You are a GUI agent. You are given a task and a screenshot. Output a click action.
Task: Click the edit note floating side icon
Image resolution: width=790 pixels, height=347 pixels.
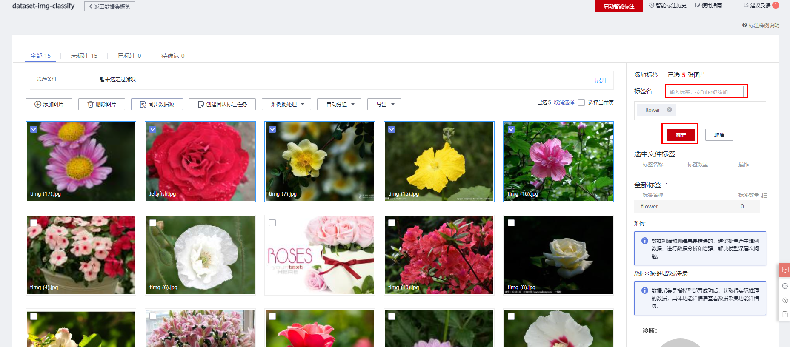coord(785,314)
